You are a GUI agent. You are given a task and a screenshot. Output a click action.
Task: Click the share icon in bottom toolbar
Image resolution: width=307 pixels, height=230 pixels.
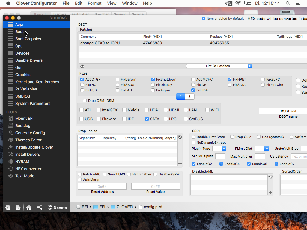click(40, 208)
